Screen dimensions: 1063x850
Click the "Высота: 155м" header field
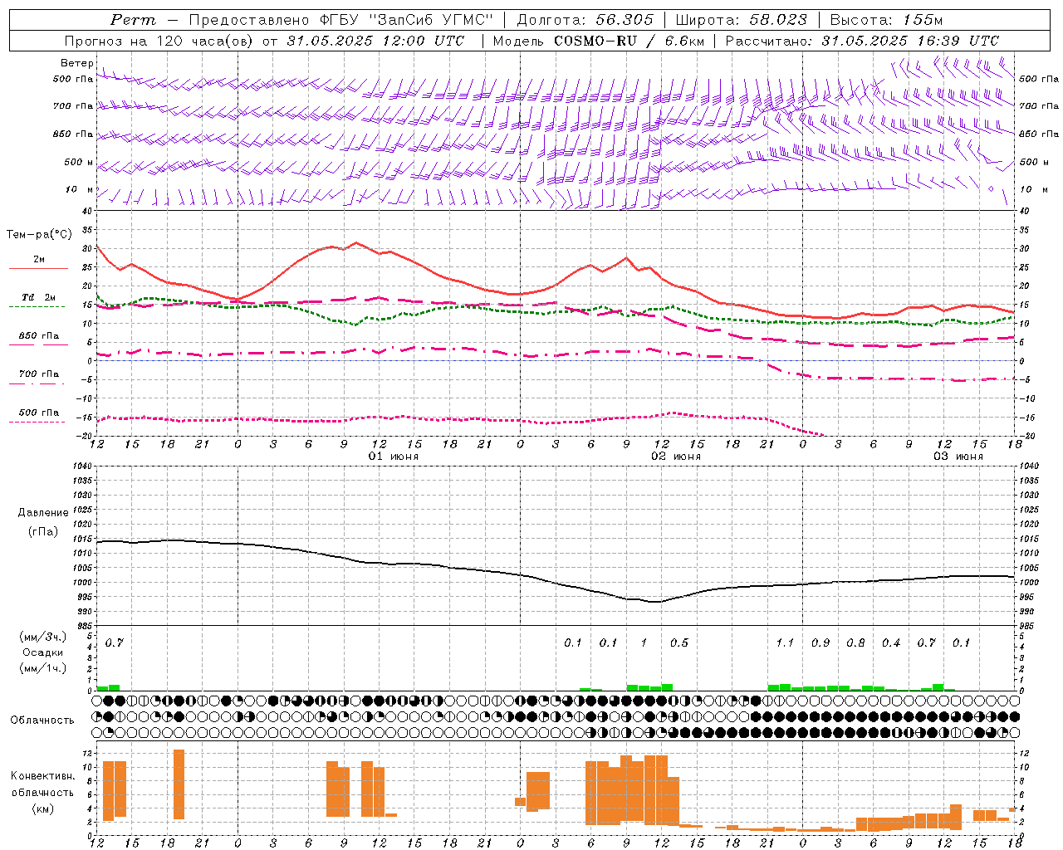pyautogui.click(x=887, y=20)
